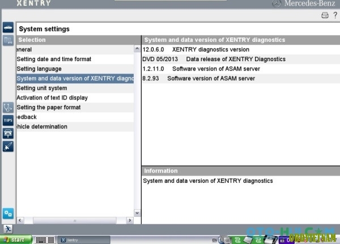Click the 1.2.11.0 ASAM server version row
This screenshot has height=244, width=340.
coord(241,69)
